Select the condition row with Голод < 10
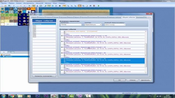The image size is (175, 98). [x=103, y=70]
